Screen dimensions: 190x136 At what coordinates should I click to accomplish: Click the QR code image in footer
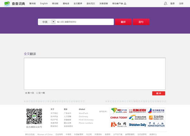(34, 116)
